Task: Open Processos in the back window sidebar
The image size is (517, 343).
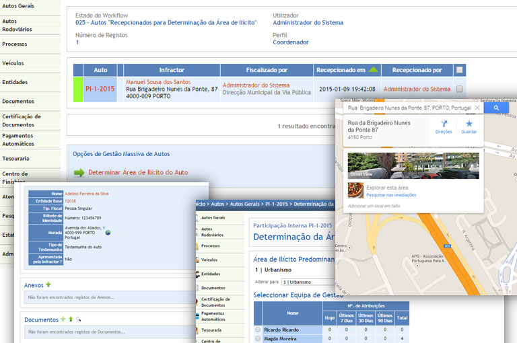Action: coord(15,44)
